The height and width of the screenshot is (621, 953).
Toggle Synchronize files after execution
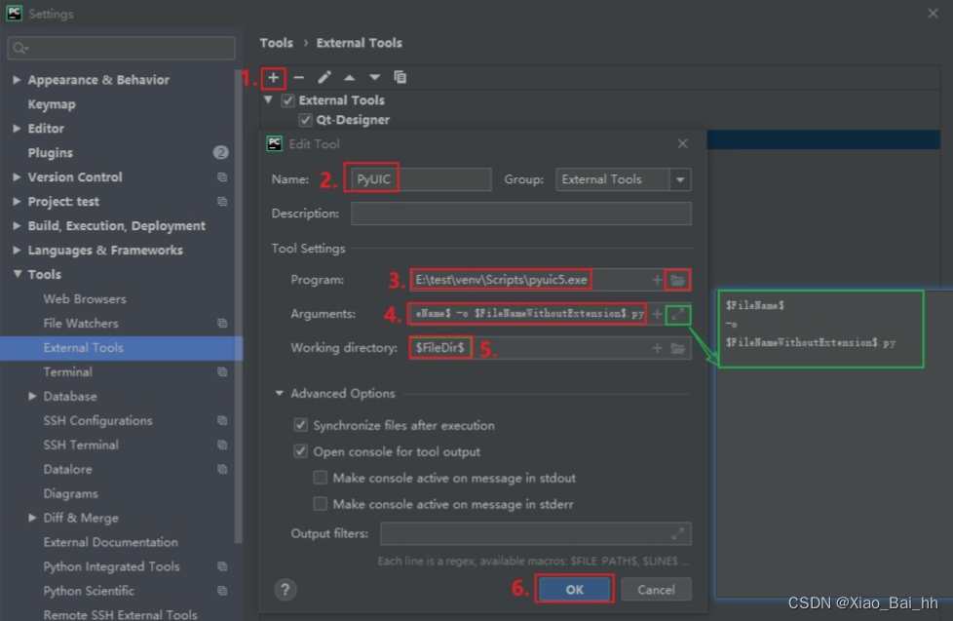[301, 424]
